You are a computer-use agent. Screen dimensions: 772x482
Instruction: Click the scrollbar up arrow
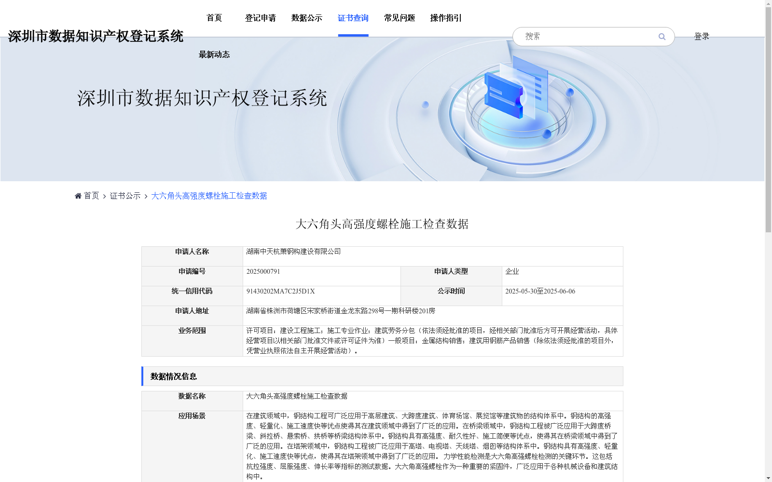[x=768, y=3]
